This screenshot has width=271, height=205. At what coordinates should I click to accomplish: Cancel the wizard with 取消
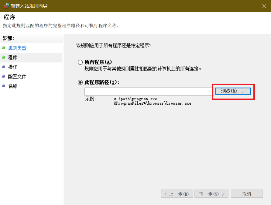(247, 194)
